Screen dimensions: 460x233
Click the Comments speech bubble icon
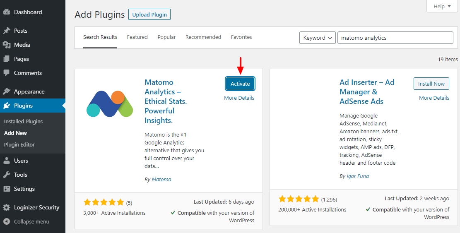tap(7, 73)
